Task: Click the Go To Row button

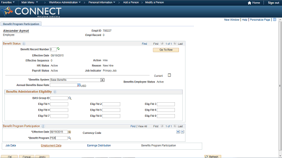Action: pyautogui.click(x=166, y=50)
